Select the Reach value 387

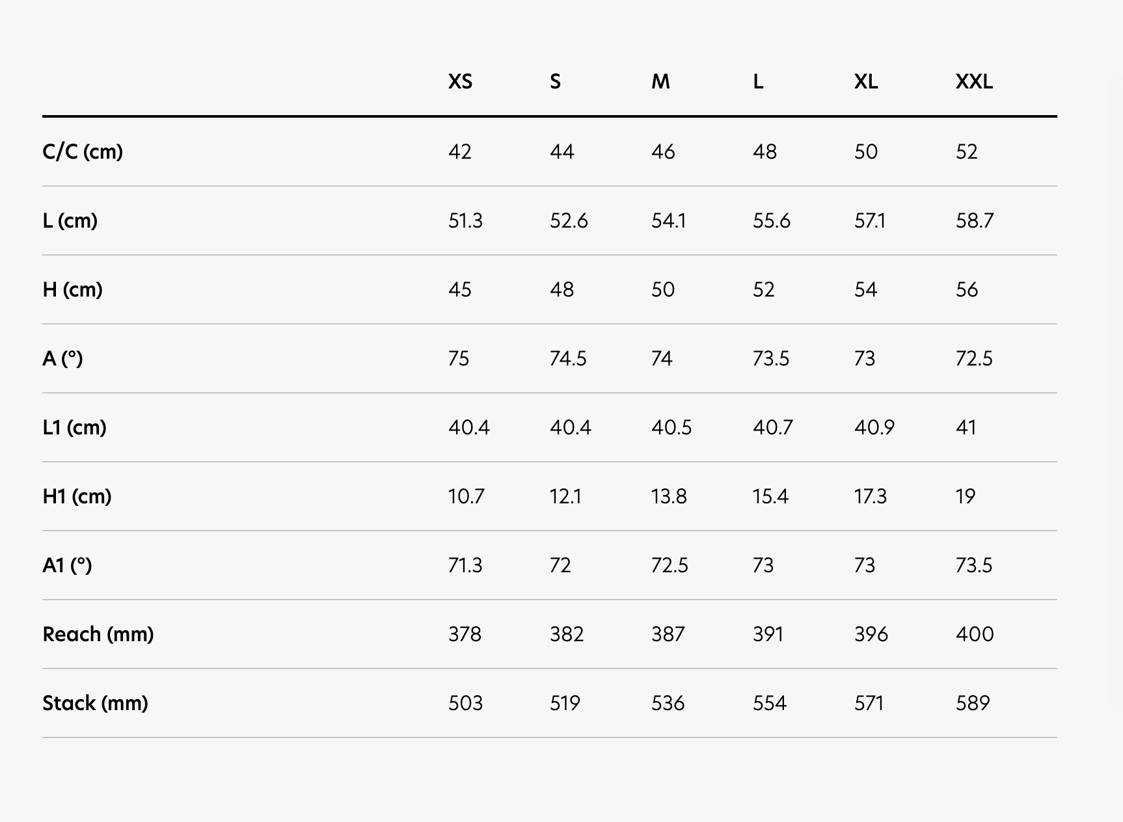[668, 634]
